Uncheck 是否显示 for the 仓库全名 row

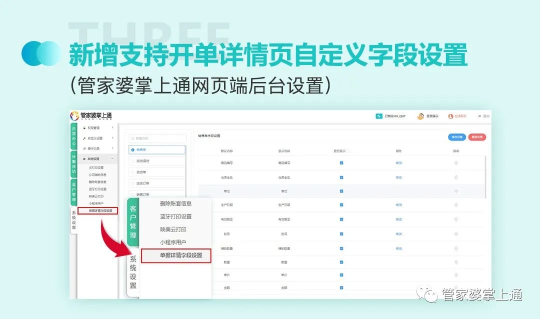point(341,177)
